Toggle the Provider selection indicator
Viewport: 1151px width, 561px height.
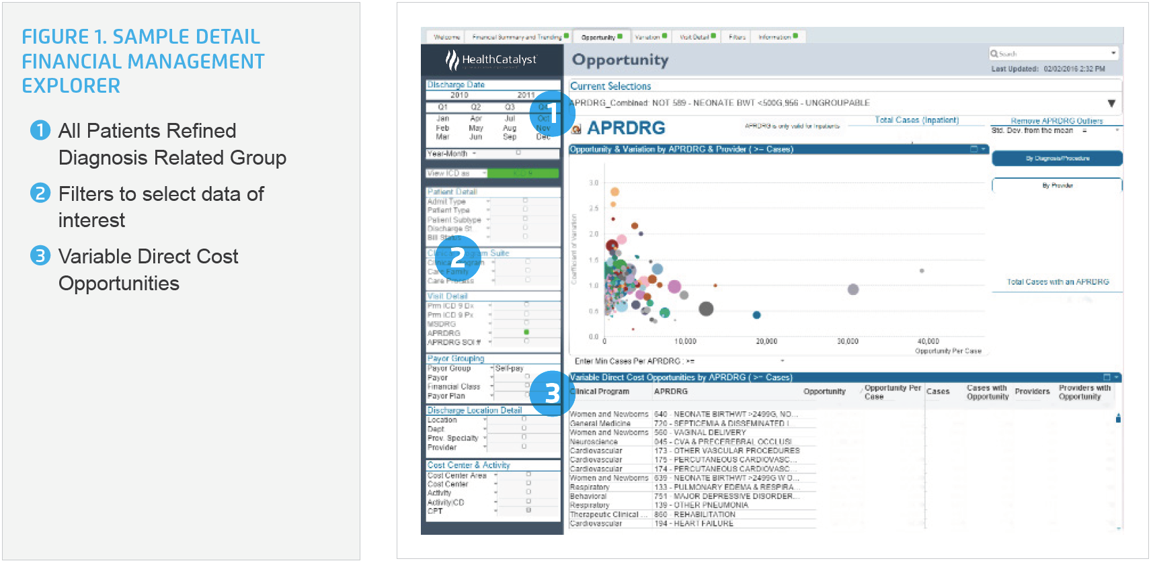524,446
